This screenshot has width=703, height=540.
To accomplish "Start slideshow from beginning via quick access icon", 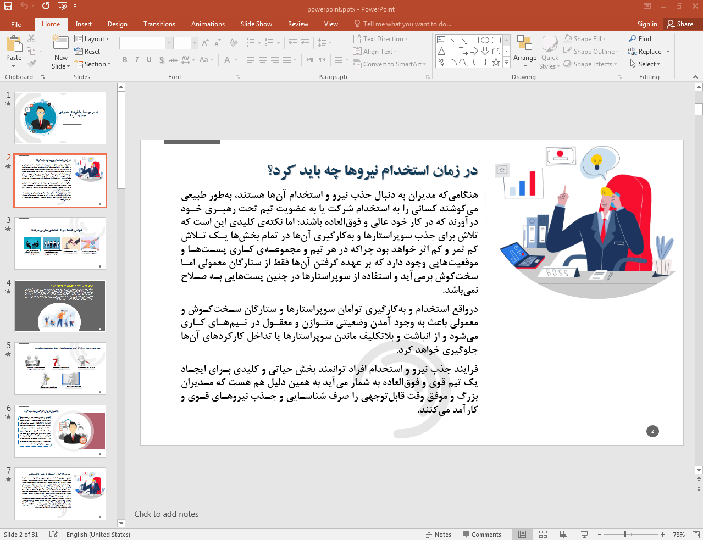I will [62, 6].
